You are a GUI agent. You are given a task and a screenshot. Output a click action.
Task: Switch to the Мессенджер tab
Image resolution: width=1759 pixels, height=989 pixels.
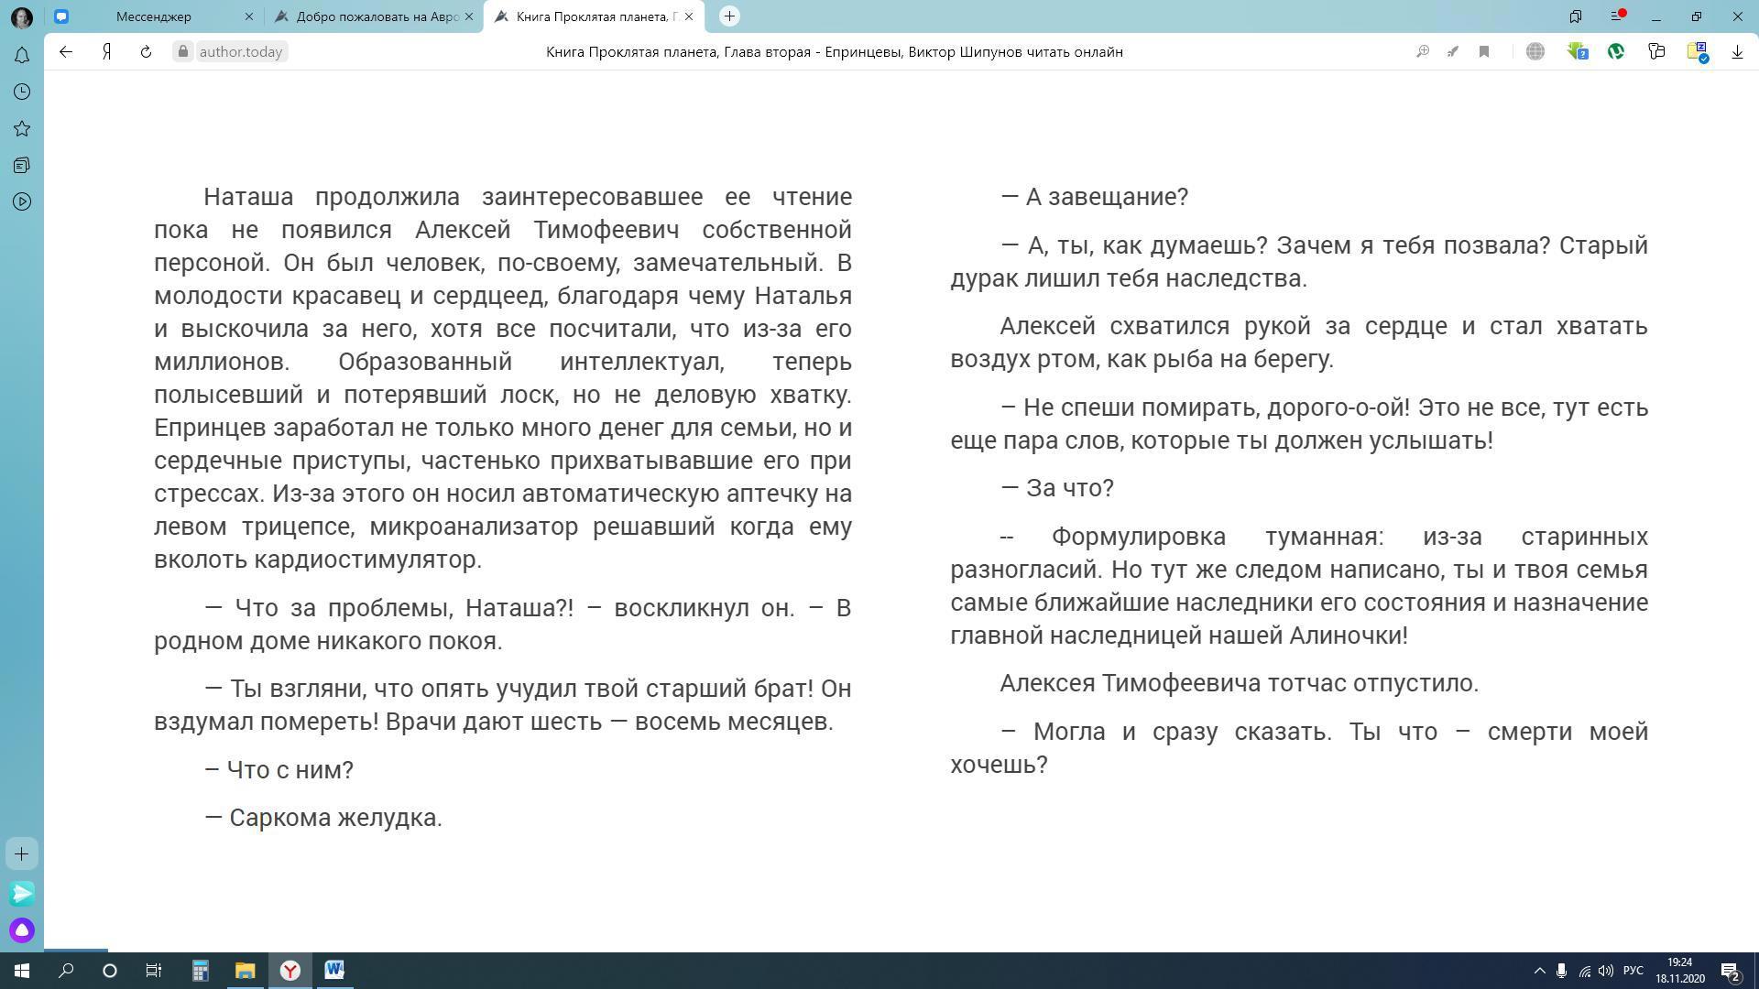coord(154,16)
